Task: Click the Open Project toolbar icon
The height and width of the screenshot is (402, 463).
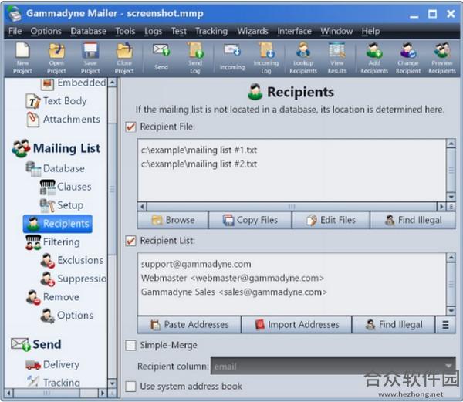Action: click(x=56, y=58)
